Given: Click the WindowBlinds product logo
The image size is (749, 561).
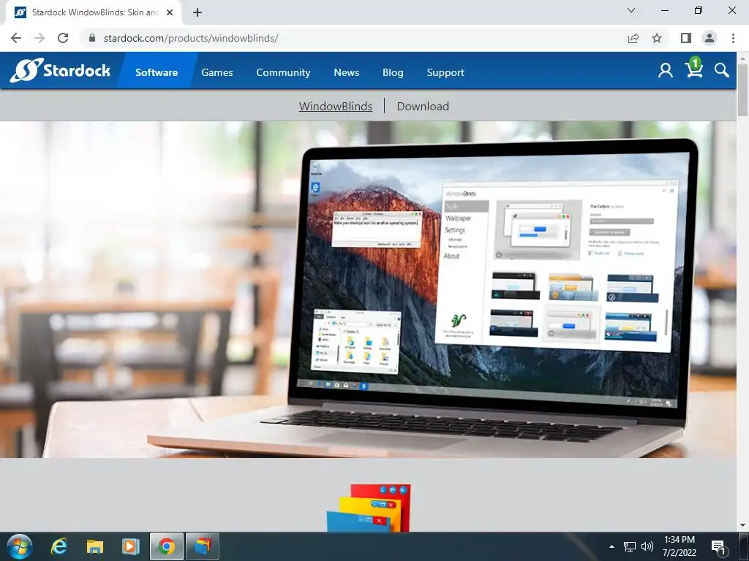Looking at the screenshot, I should pyautogui.click(x=369, y=508).
